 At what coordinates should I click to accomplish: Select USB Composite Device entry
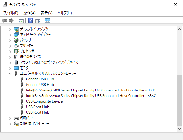44,101
